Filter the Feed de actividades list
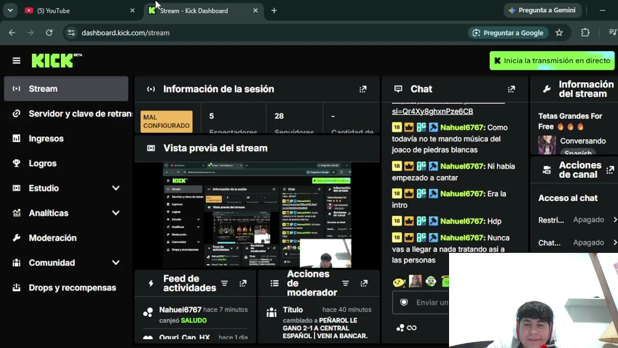The height and width of the screenshot is (348, 618). [225, 283]
